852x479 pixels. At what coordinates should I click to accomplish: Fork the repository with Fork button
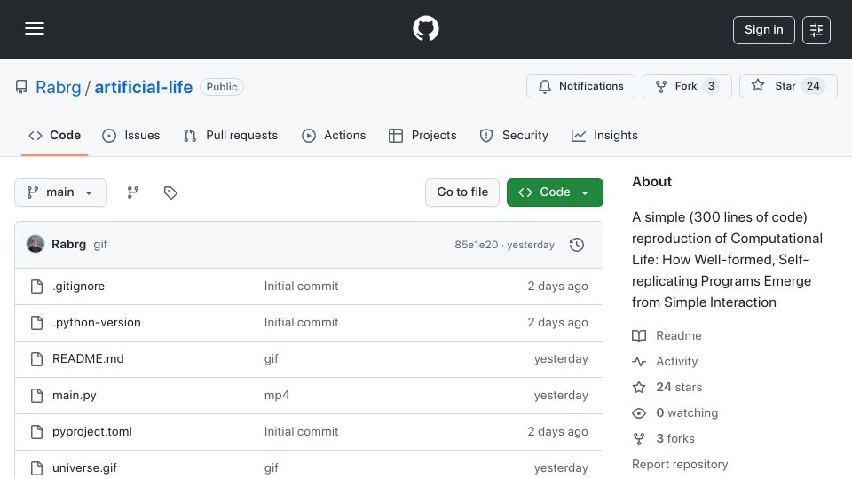click(x=687, y=86)
